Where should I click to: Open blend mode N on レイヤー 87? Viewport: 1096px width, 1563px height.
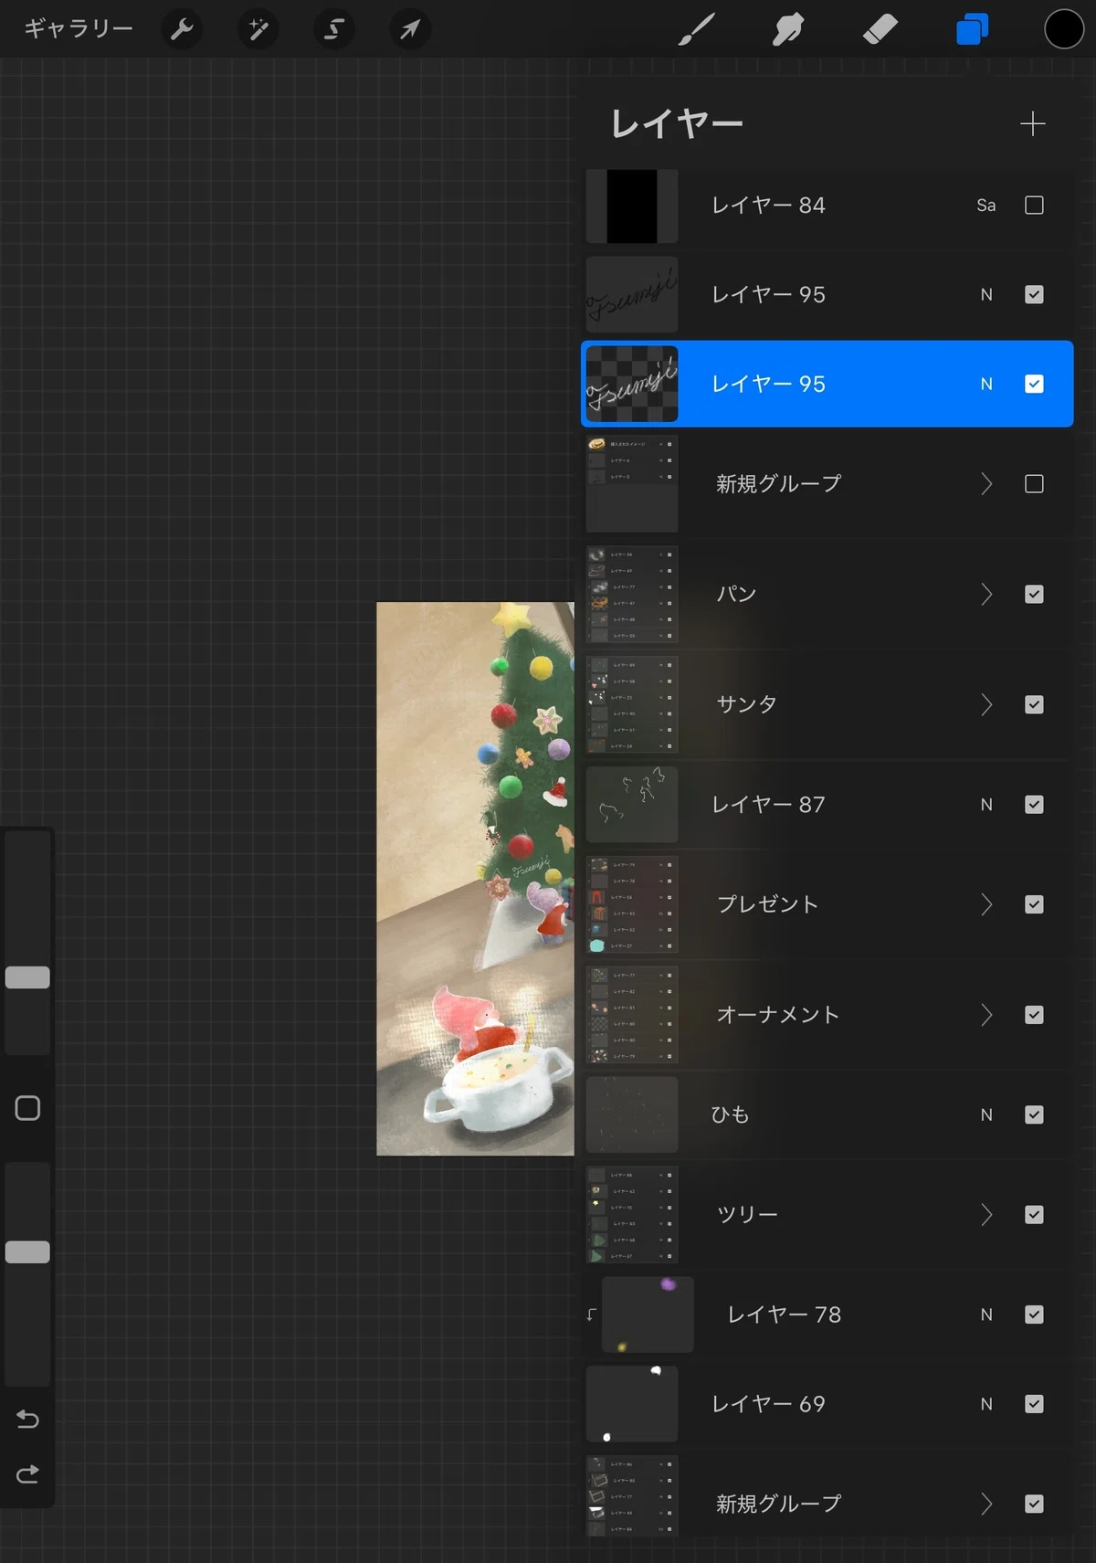(x=986, y=805)
